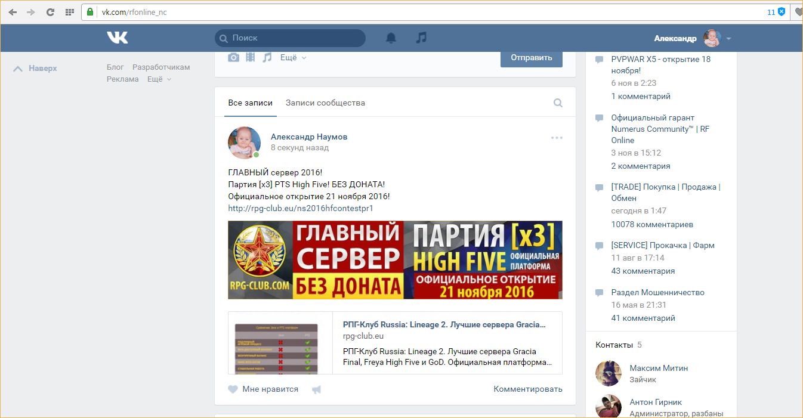Viewport: 803px width, 418px height.
Task: Expand the account menu arrow by Александр
Action: 728,39
